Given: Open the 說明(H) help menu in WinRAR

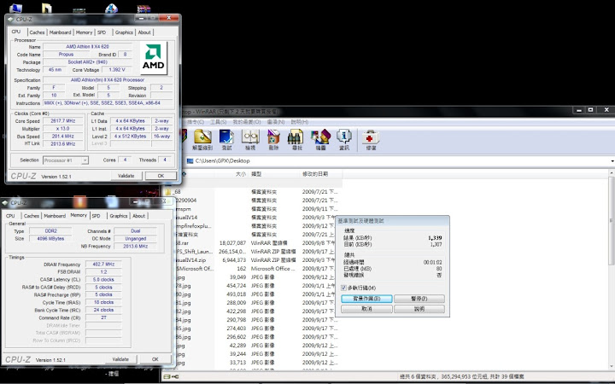Looking at the screenshot, I should coord(299,122).
